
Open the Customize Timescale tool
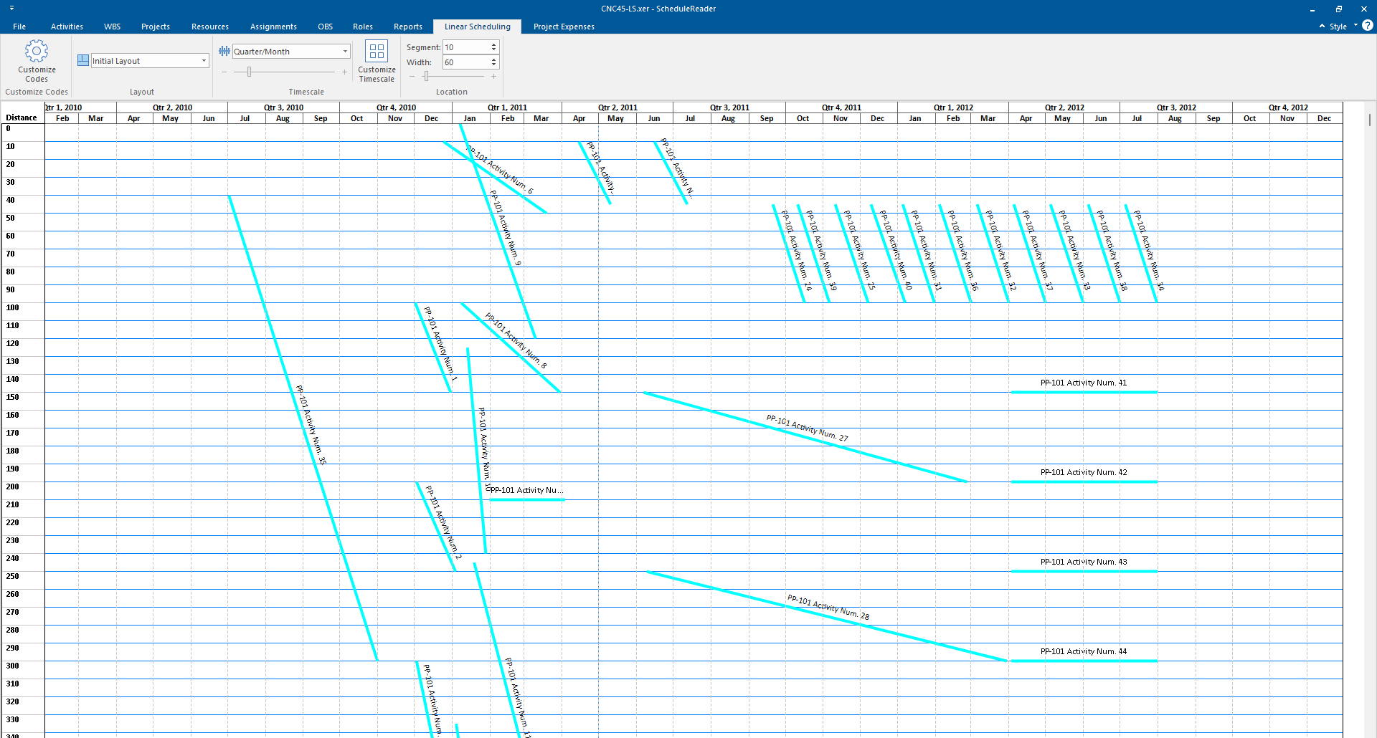377,61
